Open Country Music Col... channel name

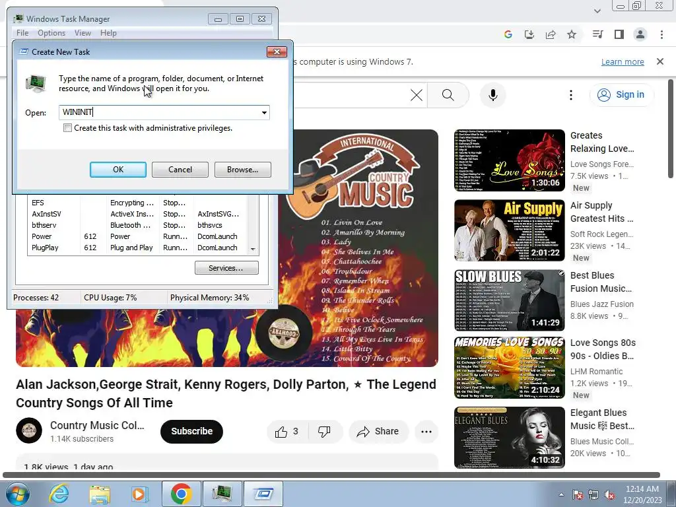click(x=97, y=426)
